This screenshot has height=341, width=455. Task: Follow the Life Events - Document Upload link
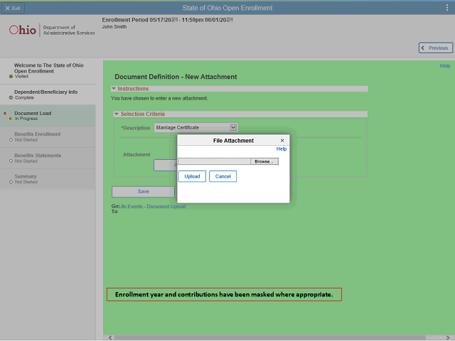point(152,207)
